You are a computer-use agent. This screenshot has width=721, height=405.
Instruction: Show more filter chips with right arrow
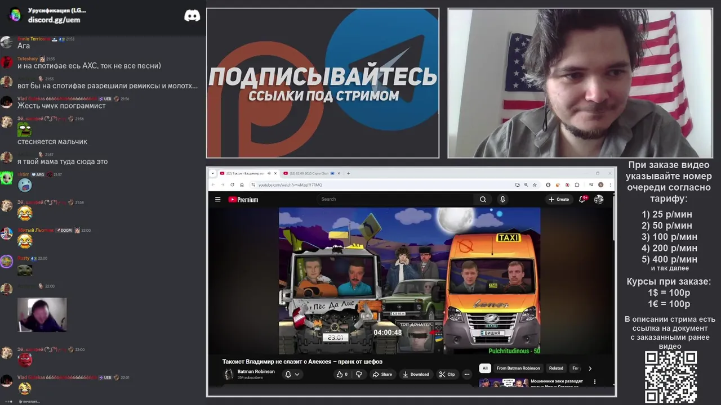tap(590, 368)
